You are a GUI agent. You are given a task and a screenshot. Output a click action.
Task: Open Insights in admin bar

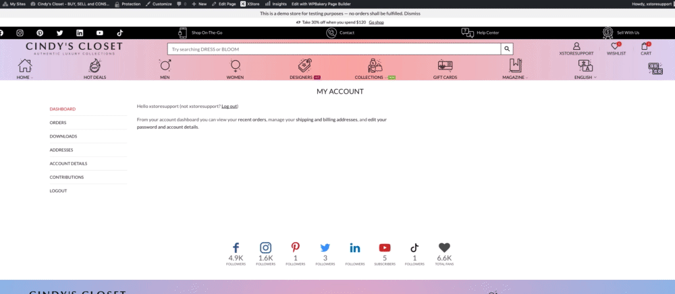coord(276,4)
